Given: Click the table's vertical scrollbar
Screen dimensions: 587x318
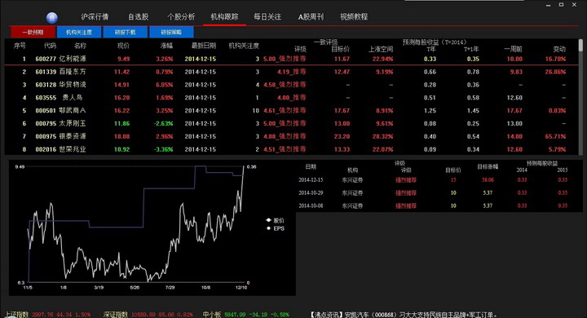Looking at the screenshot, I should [x=580, y=96].
